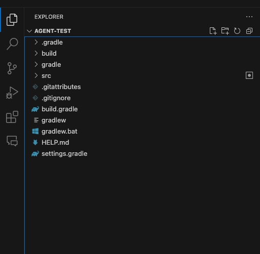Open the Run and Debug view
This screenshot has width=260, height=254.
(x=12, y=93)
